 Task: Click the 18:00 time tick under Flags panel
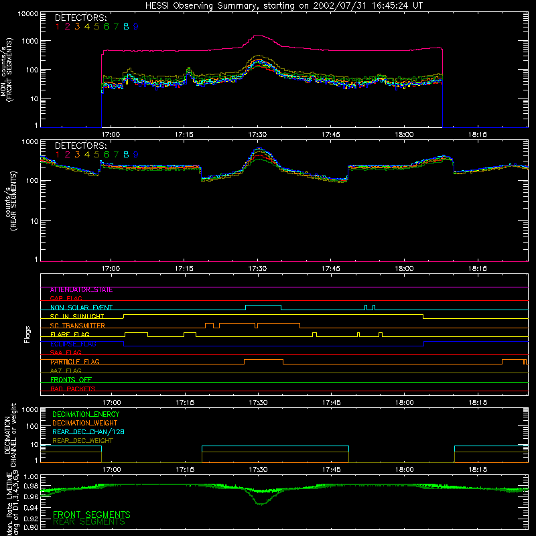tap(405, 403)
